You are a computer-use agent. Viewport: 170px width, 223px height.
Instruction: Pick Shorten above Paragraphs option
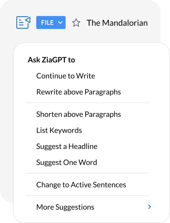point(79,114)
